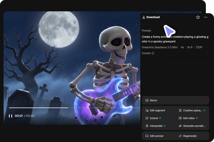Seek using the video progress bar
Viewport: 214px width, 142px height.
coord(75,108)
